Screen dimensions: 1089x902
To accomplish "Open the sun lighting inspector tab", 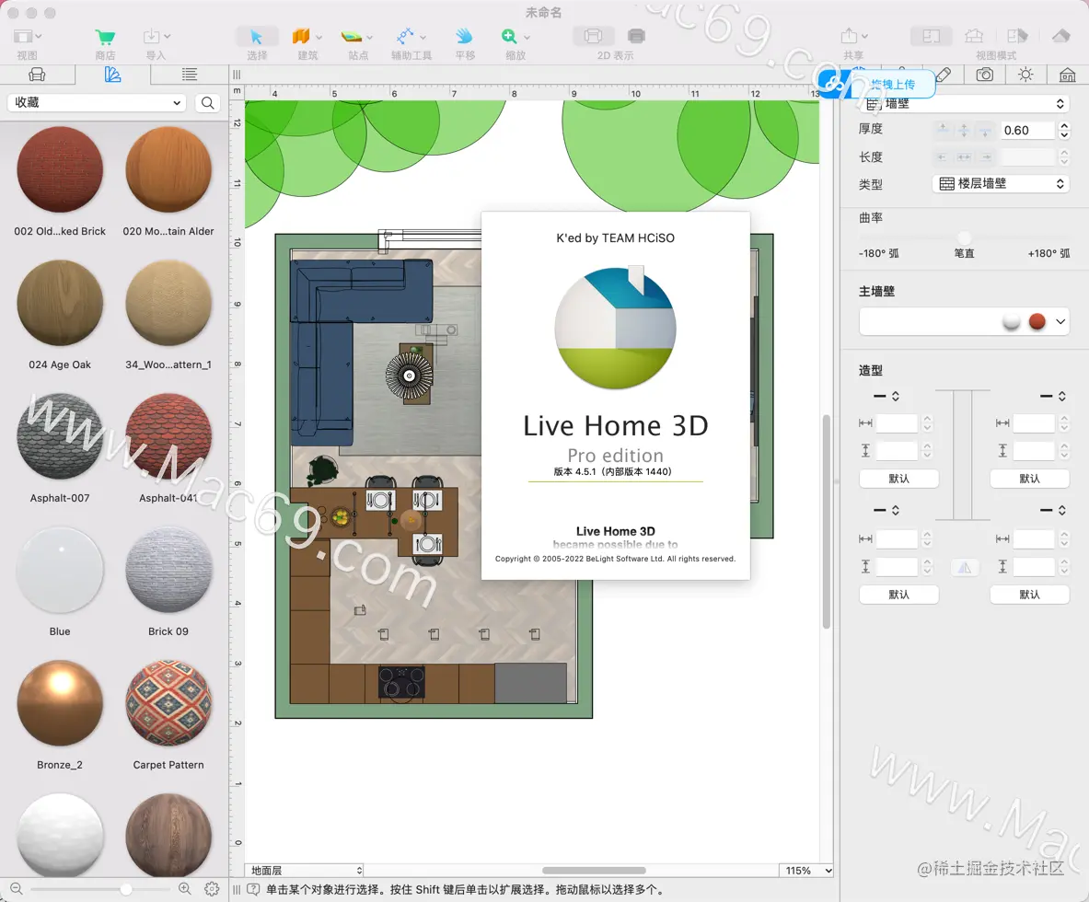I will 1025,75.
